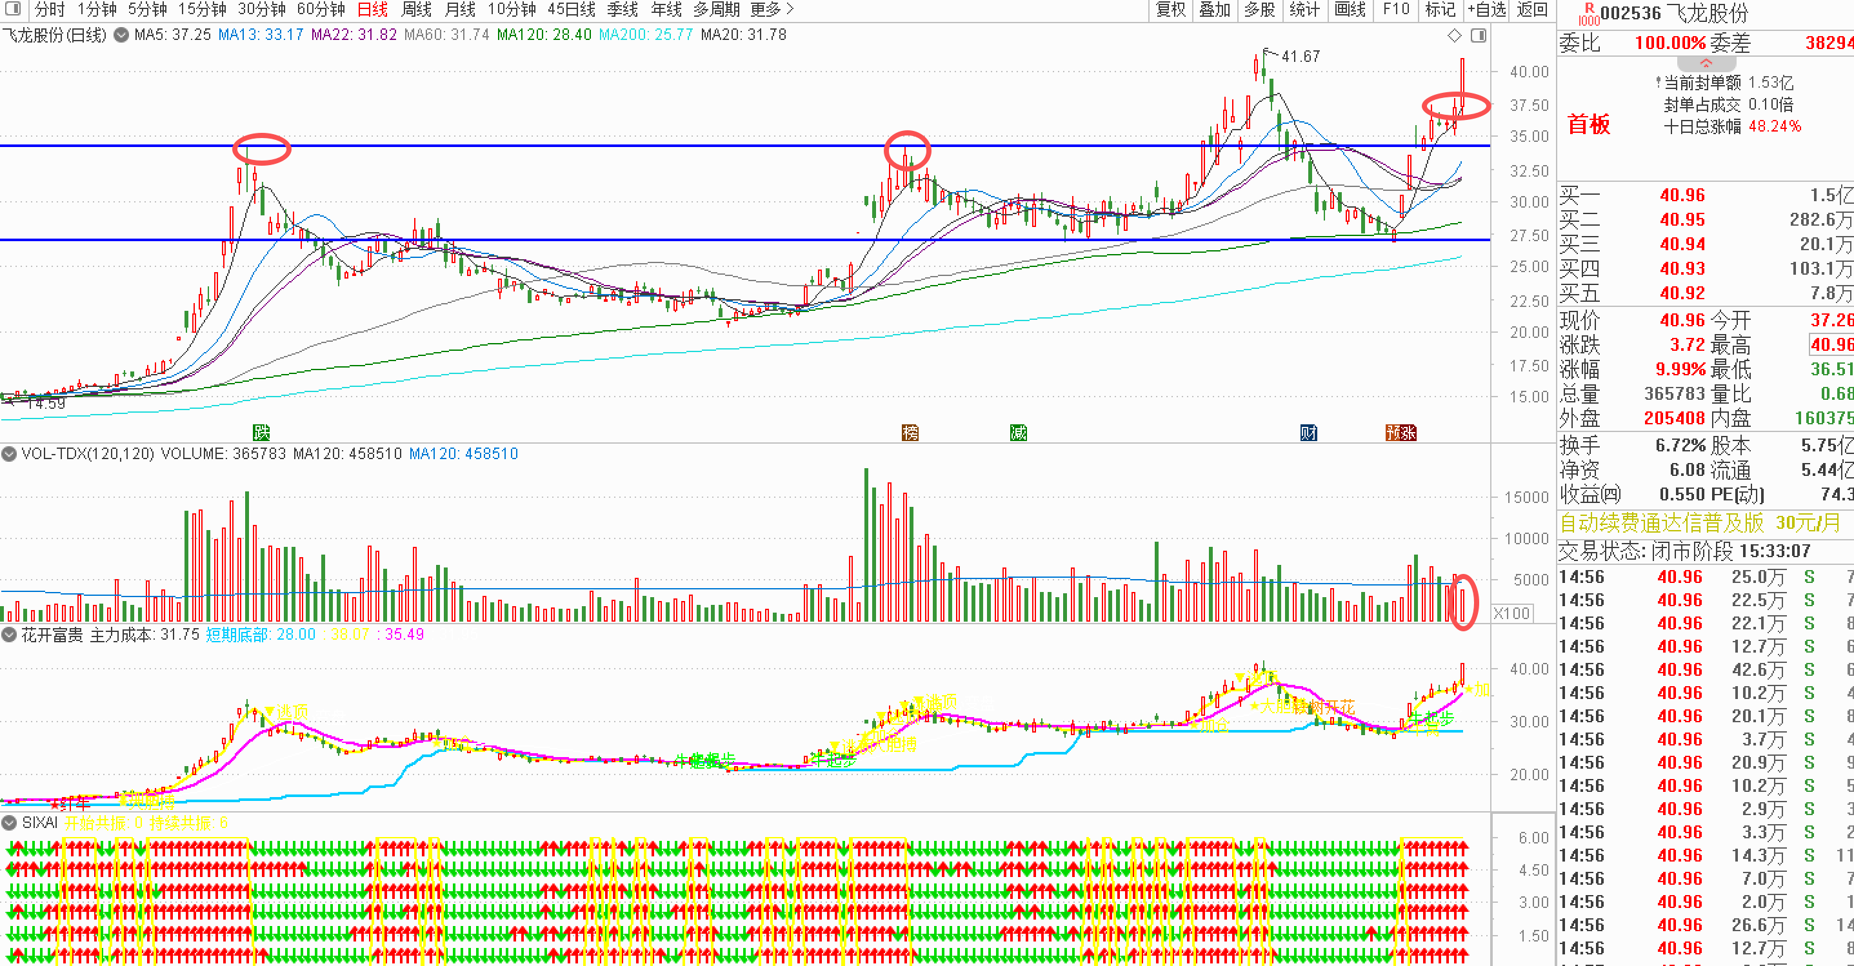1854x966 pixels.
Task: Click the 预涨 event marker
Action: (x=1400, y=432)
